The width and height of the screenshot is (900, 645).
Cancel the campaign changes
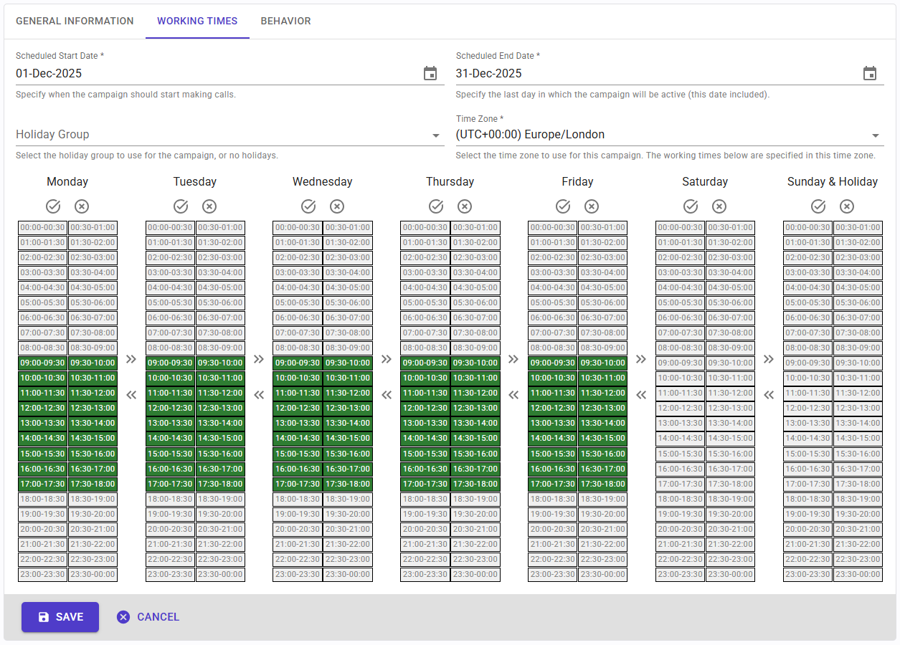coord(148,617)
